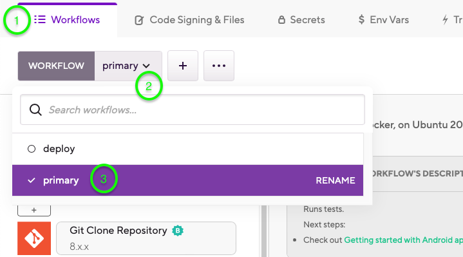Select the deploy workflow radio button
The width and height of the screenshot is (463, 257).
tap(32, 149)
